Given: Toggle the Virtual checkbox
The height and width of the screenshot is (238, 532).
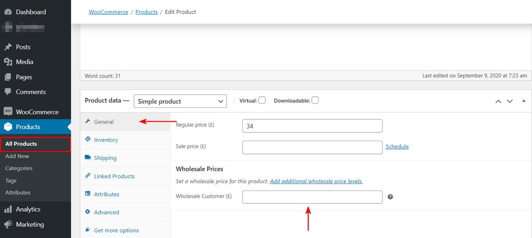Looking at the screenshot, I should pyautogui.click(x=262, y=101).
